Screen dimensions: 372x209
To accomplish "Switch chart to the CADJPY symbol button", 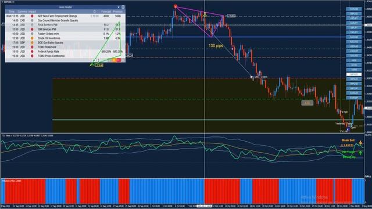I will point(354,33).
